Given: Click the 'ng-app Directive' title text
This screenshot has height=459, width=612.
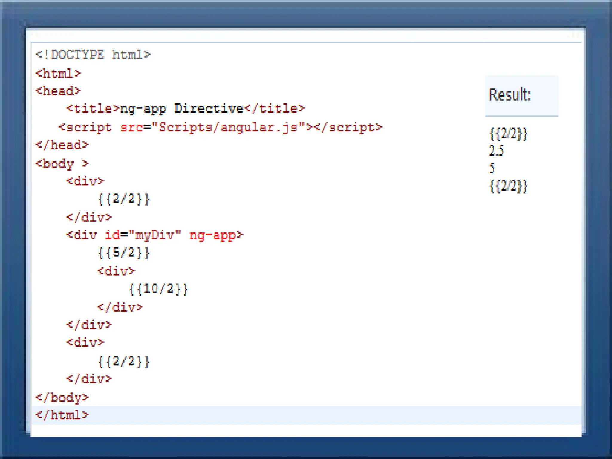Looking at the screenshot, I should coord(182,109).
